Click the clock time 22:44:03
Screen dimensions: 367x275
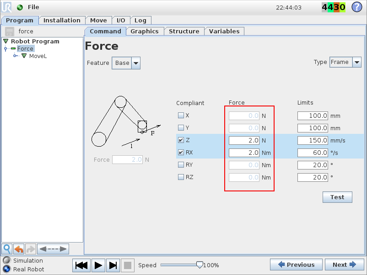[289, 8]
